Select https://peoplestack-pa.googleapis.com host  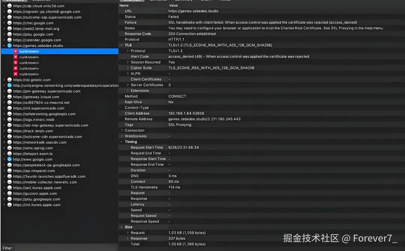[x=46, y=165]
